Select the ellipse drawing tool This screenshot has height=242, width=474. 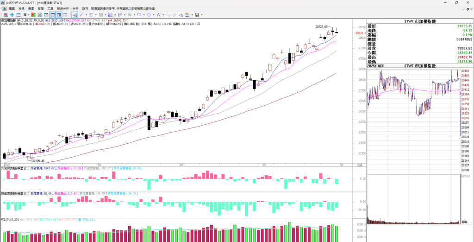(x=149, y=15)
